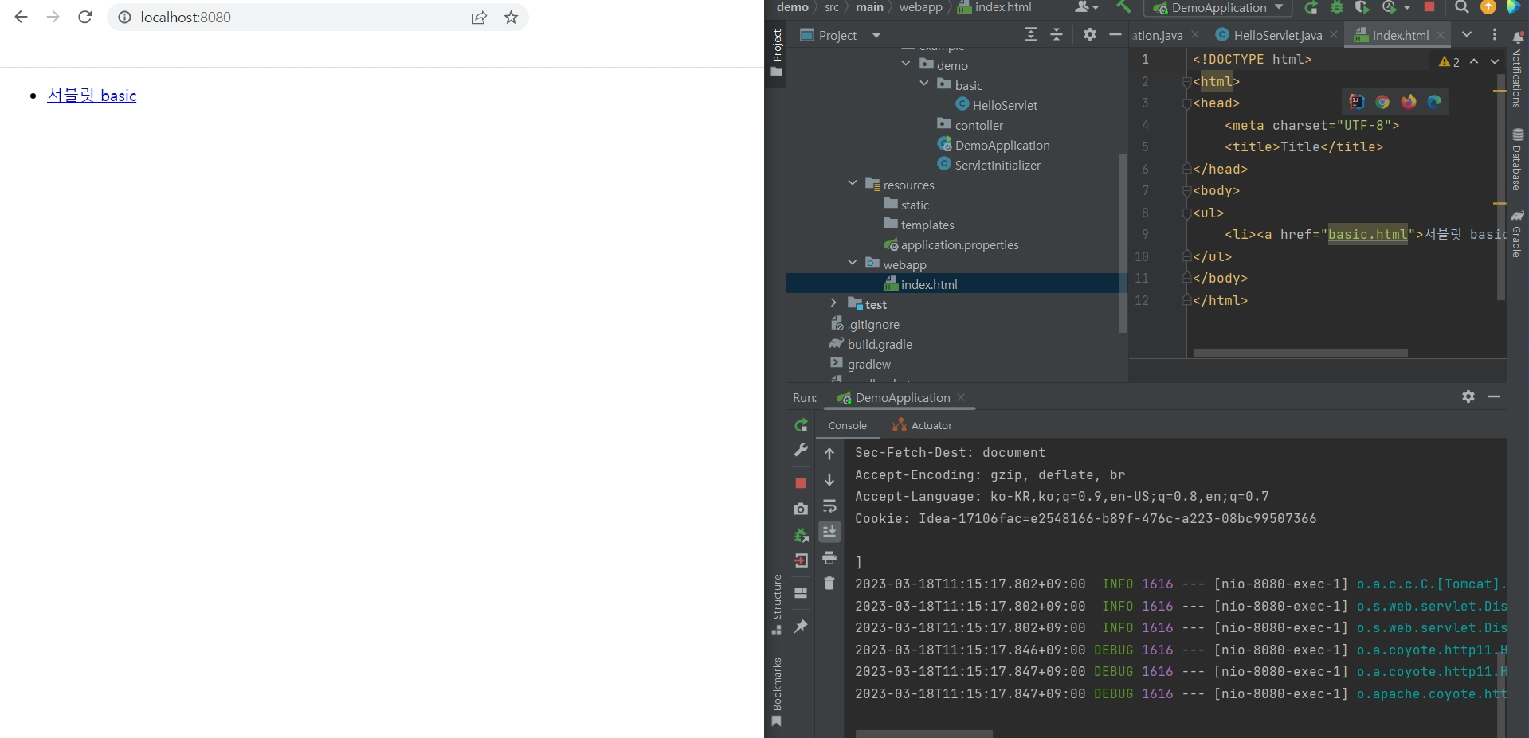Viewport: 1529px width, 738px height.
Task: Open Search Everywhere magnifier
Action: (x=1462, y=7)
